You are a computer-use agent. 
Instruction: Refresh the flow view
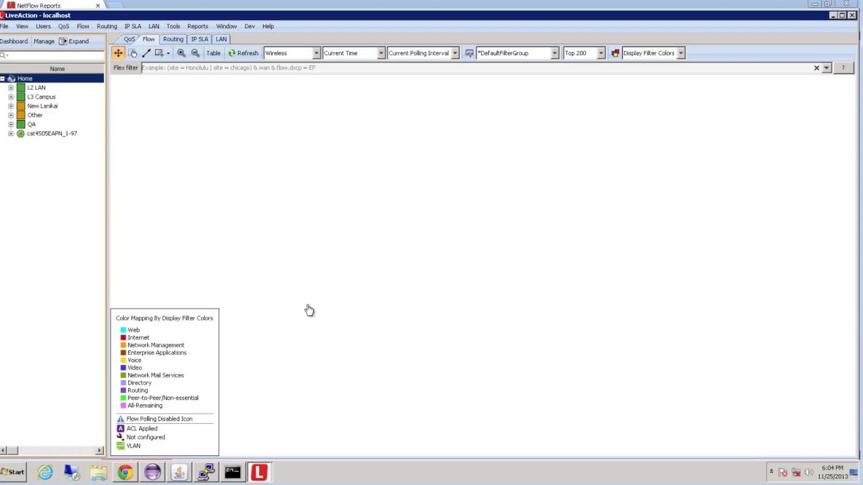pyautogui.click(x=243, y=53)
